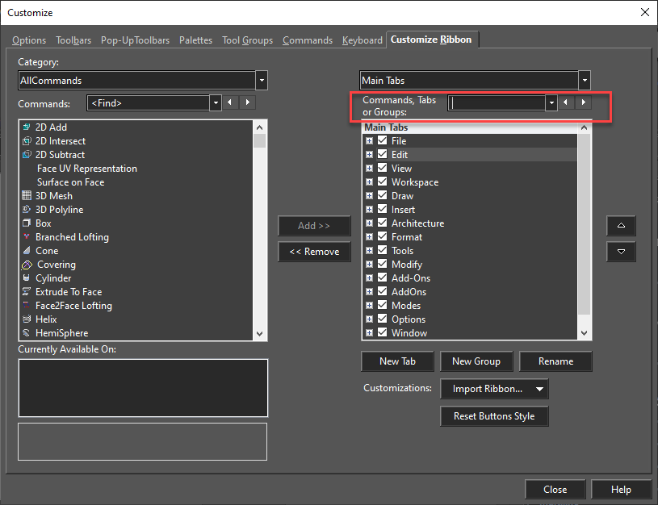Choose the Box command icon
Screen dimensions: 658x505
click(x=27, y=223)
